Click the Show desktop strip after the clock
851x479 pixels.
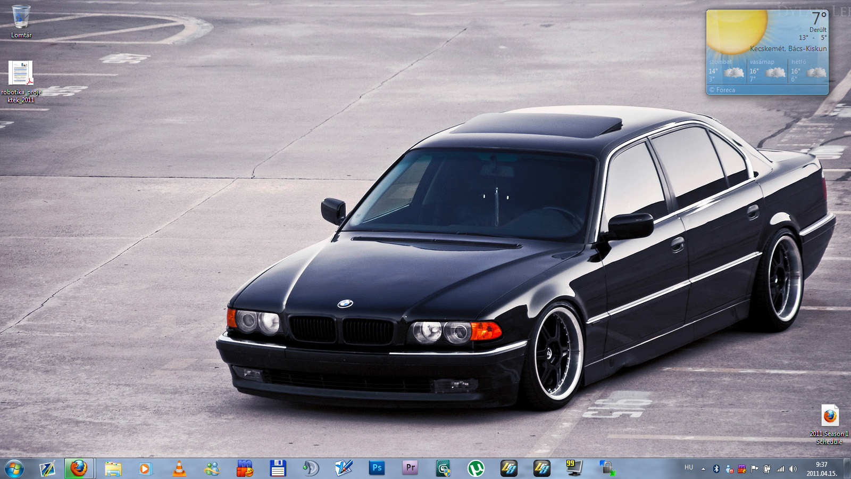tap(847, 469)
